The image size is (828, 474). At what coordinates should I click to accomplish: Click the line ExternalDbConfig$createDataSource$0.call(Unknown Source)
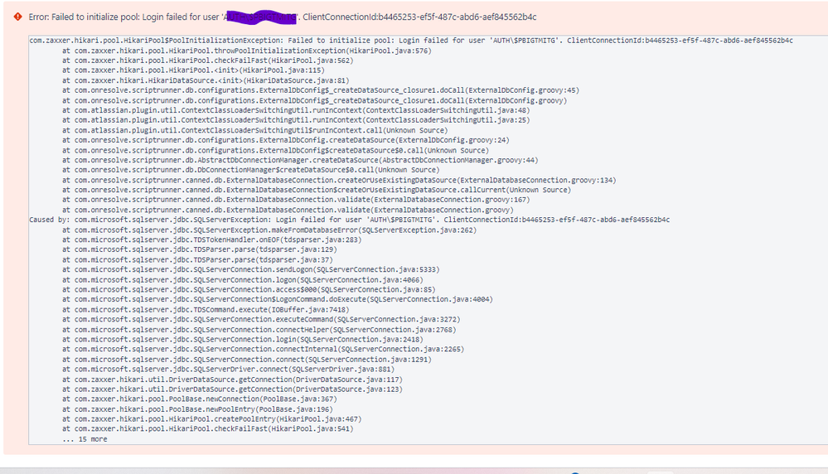click(x=275, y=151)
